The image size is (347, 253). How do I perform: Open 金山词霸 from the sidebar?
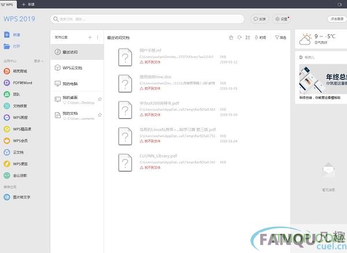coord(16,175)
